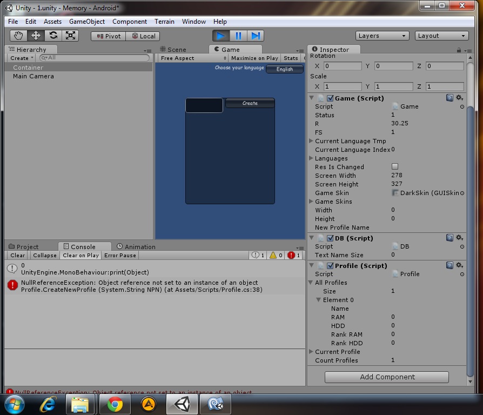Disable the Game script component checkbox
This screenshot has width=483, height=415.
click(331, 98)
